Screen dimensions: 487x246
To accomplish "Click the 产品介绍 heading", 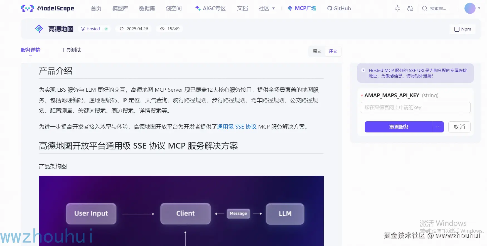I will 55,71.
